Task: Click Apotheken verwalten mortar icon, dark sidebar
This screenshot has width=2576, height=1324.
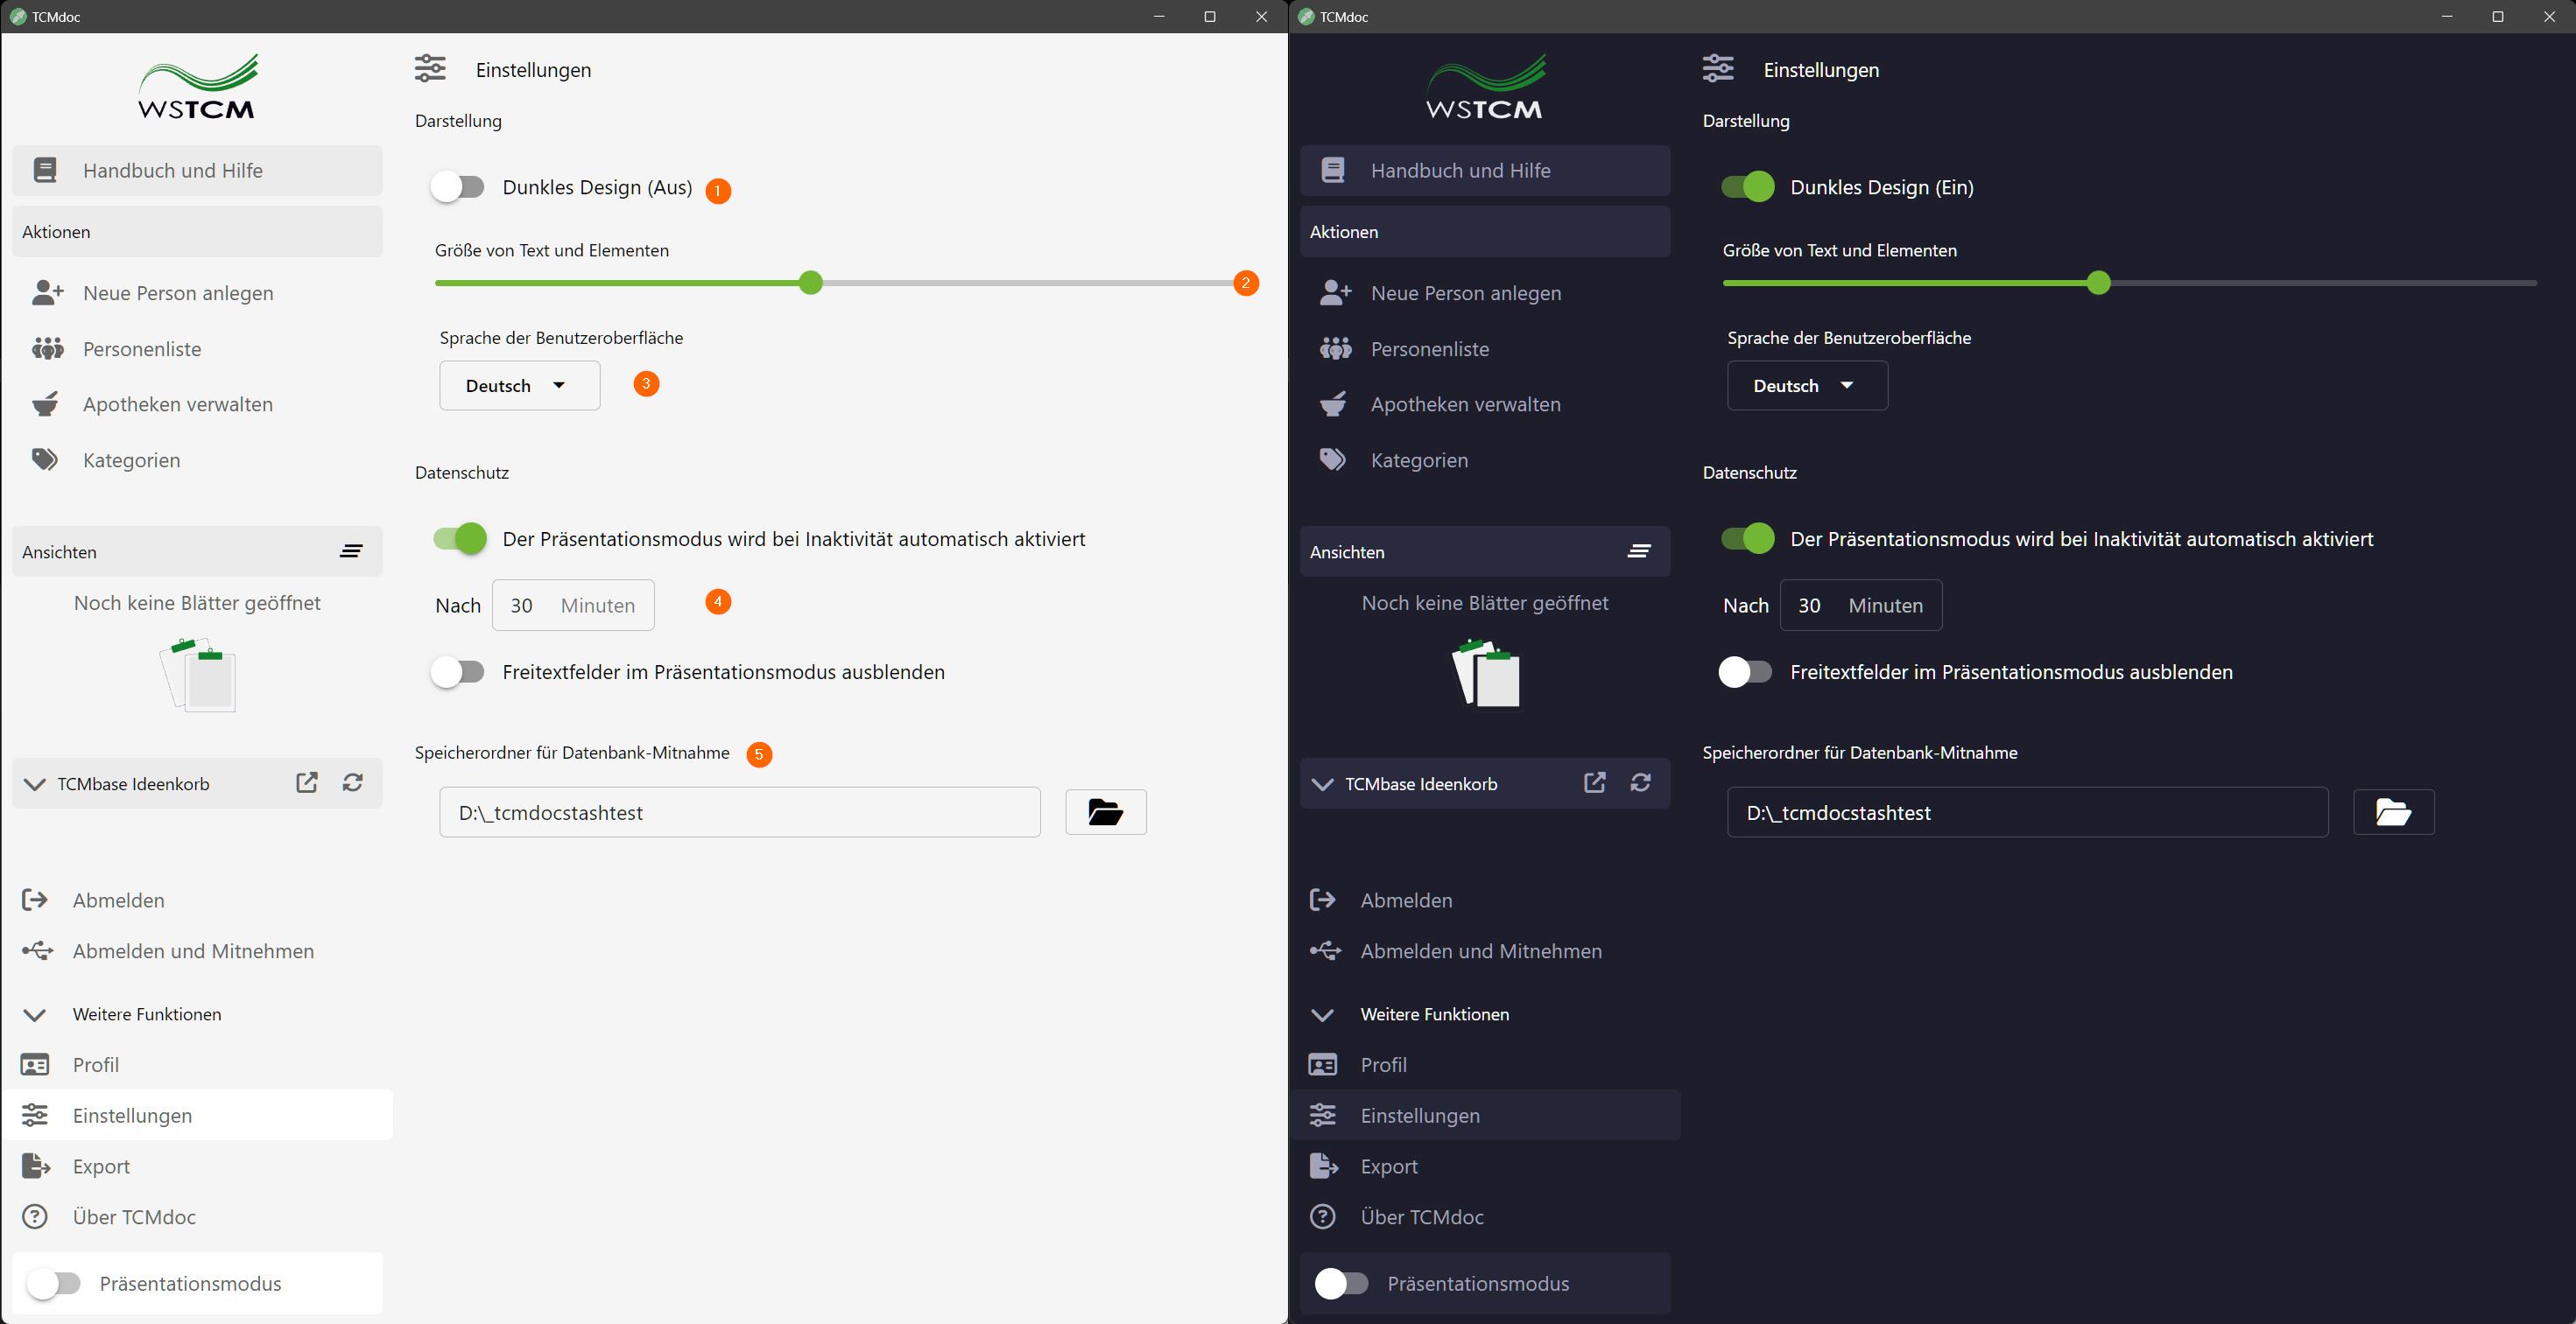Action: (1333, 404)
